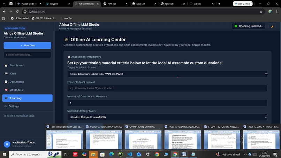Click the taskbar clock and date
Viewport: 281px width, 158px height.
coord(265,154)
